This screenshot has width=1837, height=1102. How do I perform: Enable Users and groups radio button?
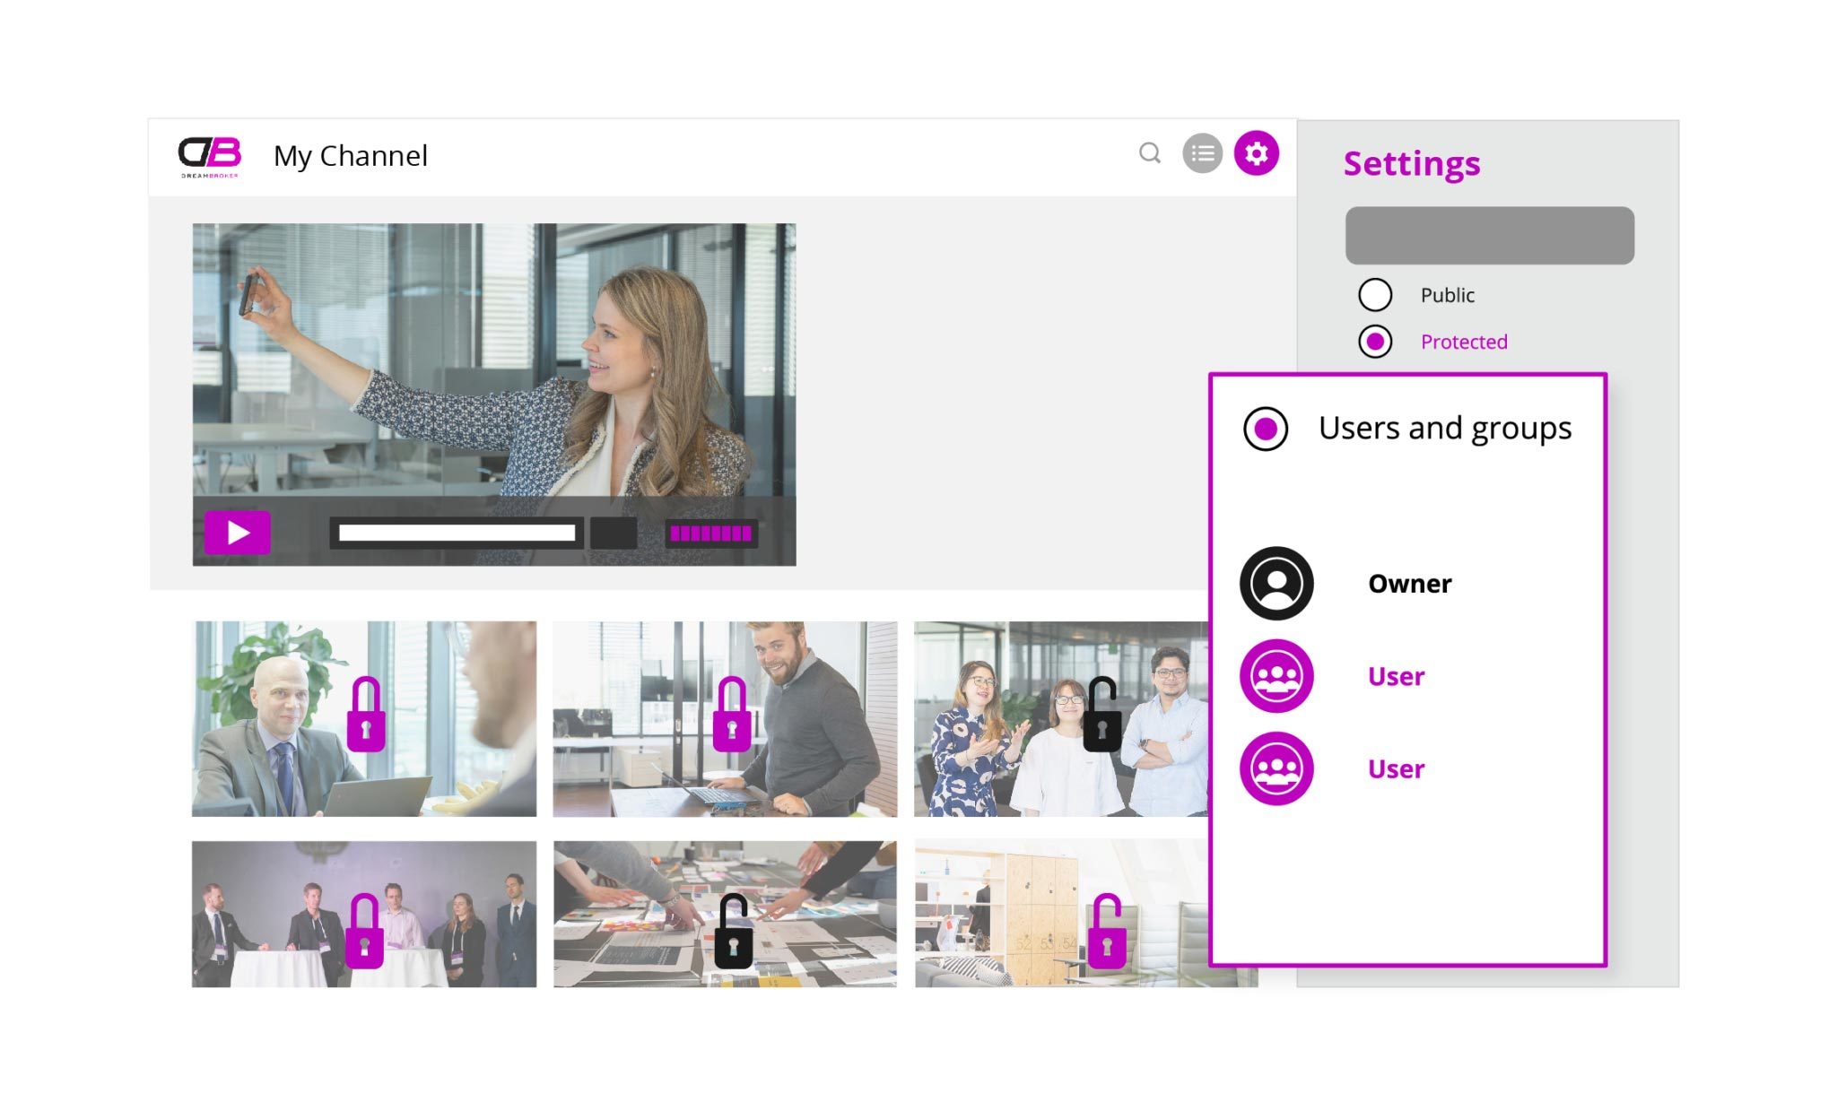[x=1265, y=427]
